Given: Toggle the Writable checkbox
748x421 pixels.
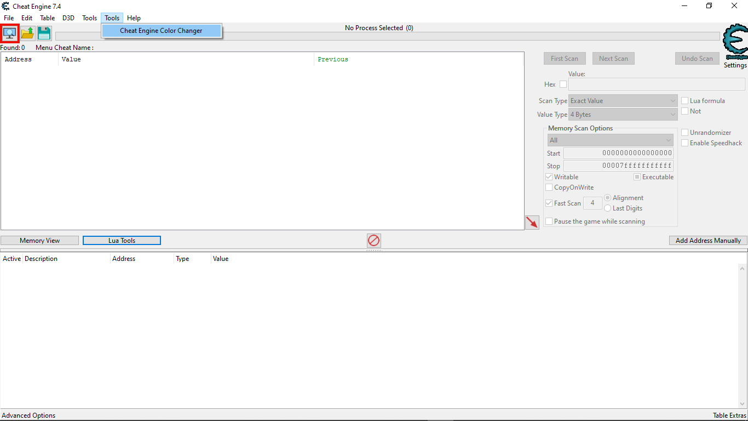Looking at the screenshot, I should tap(549, 177).
